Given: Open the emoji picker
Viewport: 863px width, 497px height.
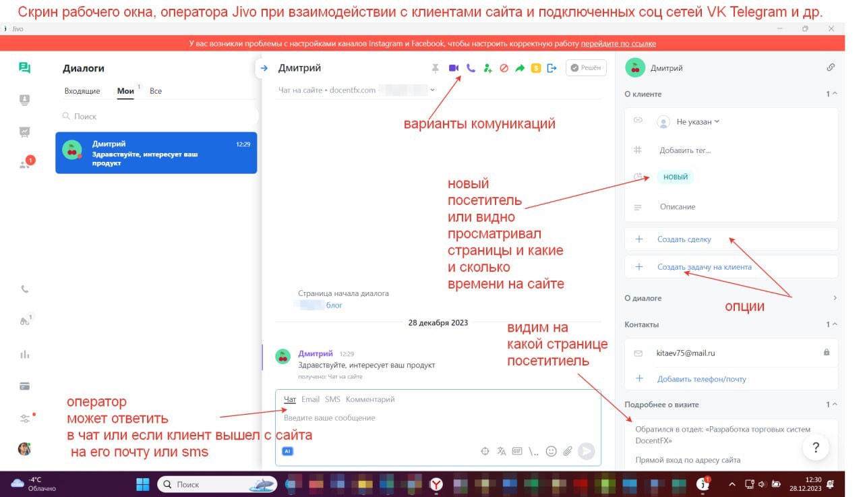Looking at the screenshot, I should 551,451.
